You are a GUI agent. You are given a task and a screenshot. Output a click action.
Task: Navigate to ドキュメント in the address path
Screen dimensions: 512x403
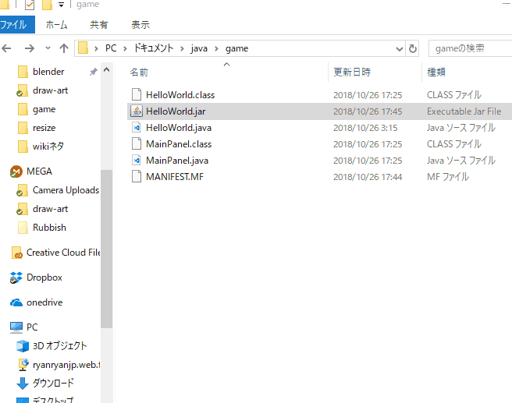point(154,48)
